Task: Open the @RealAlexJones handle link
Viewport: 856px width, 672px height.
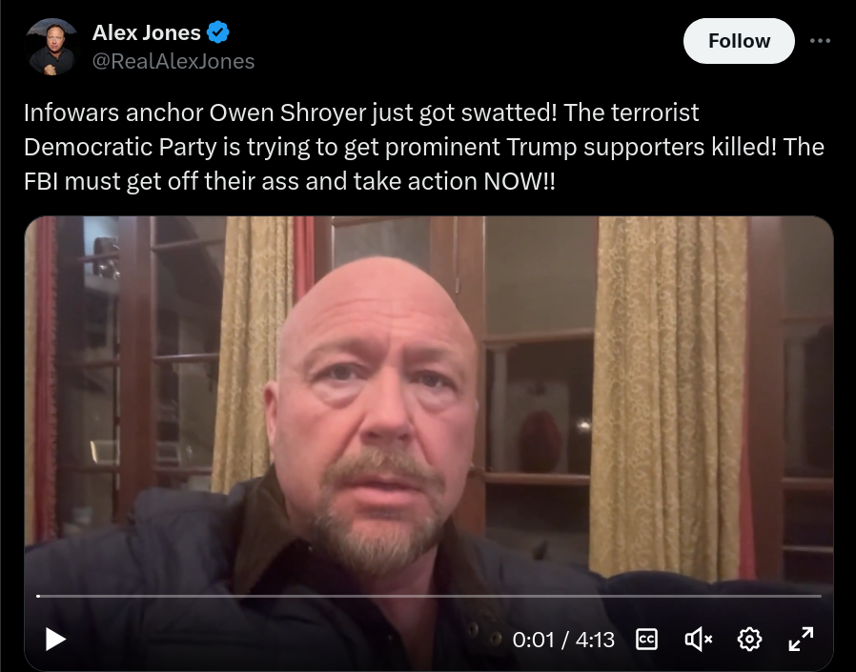Action: coord(173,61)
